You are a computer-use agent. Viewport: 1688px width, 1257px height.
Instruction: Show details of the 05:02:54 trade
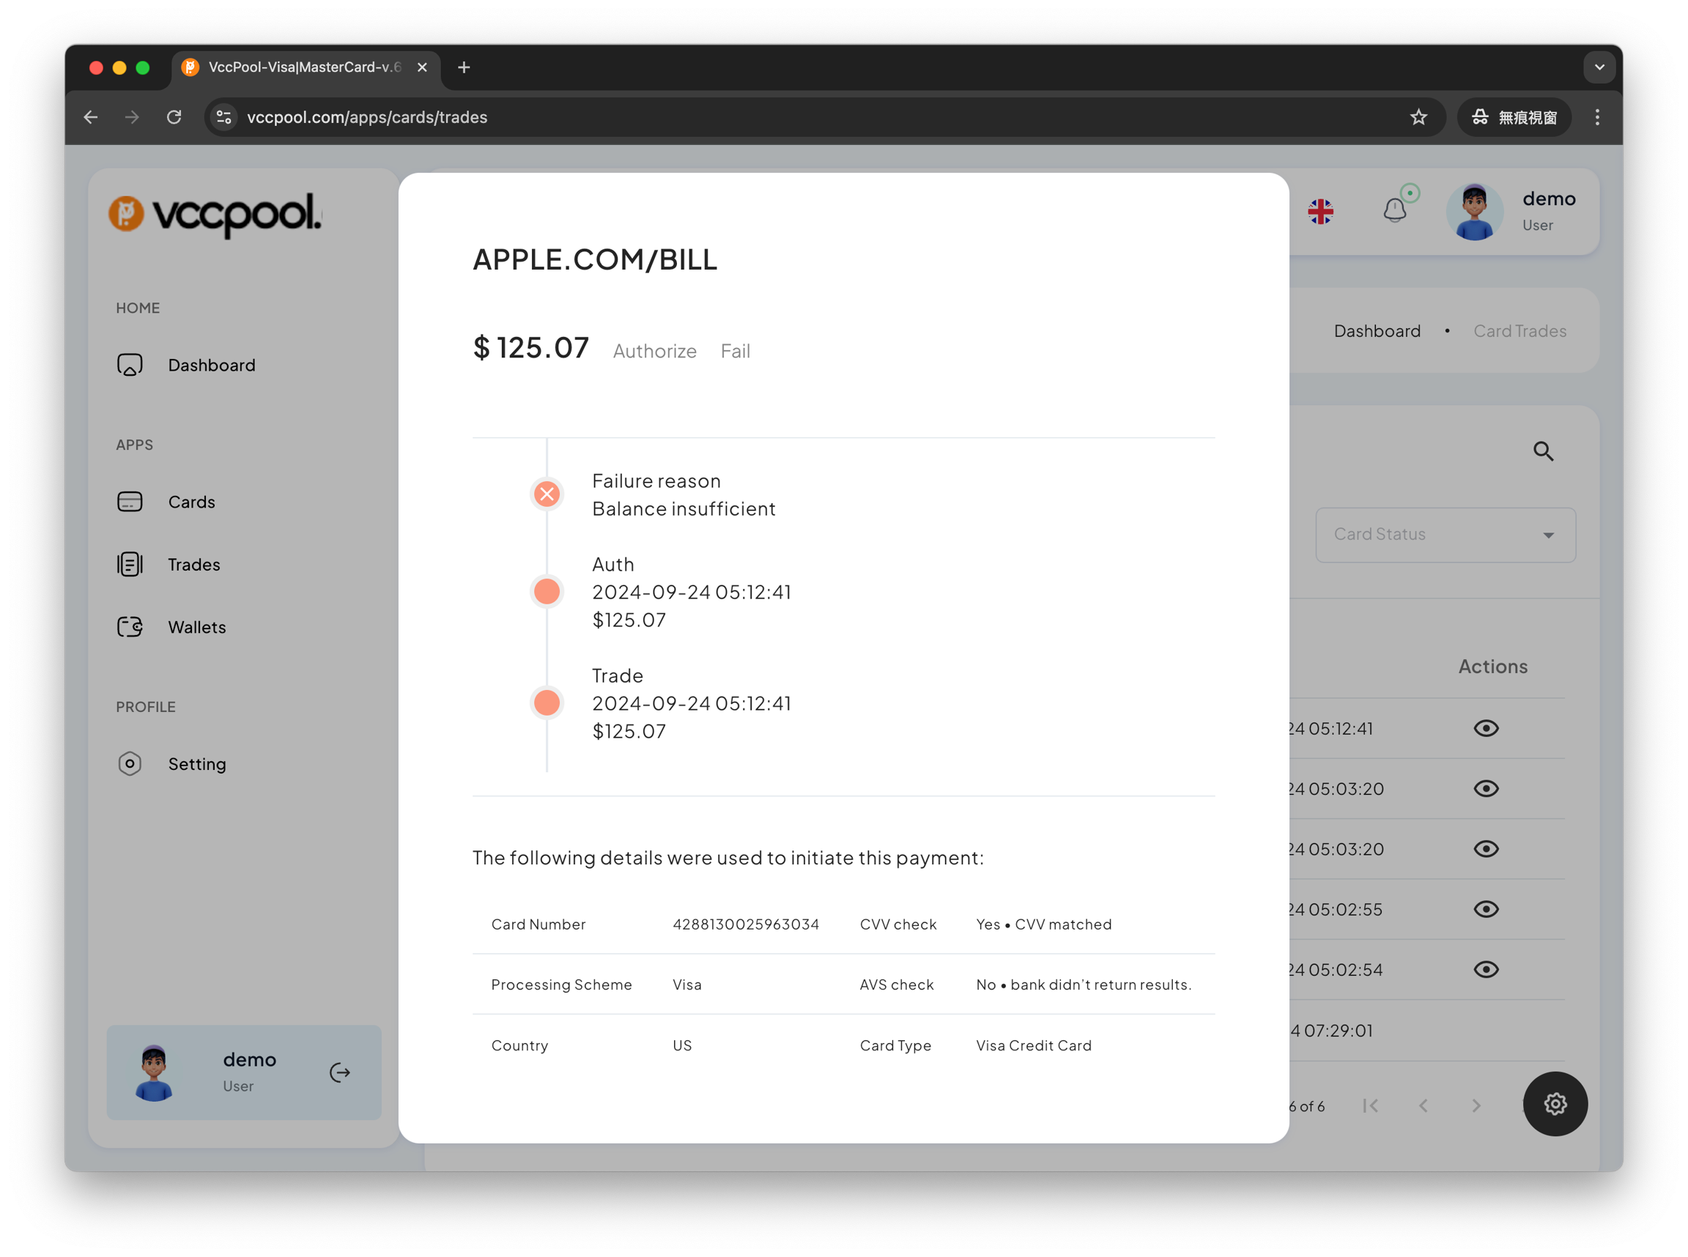[1486, 969]
